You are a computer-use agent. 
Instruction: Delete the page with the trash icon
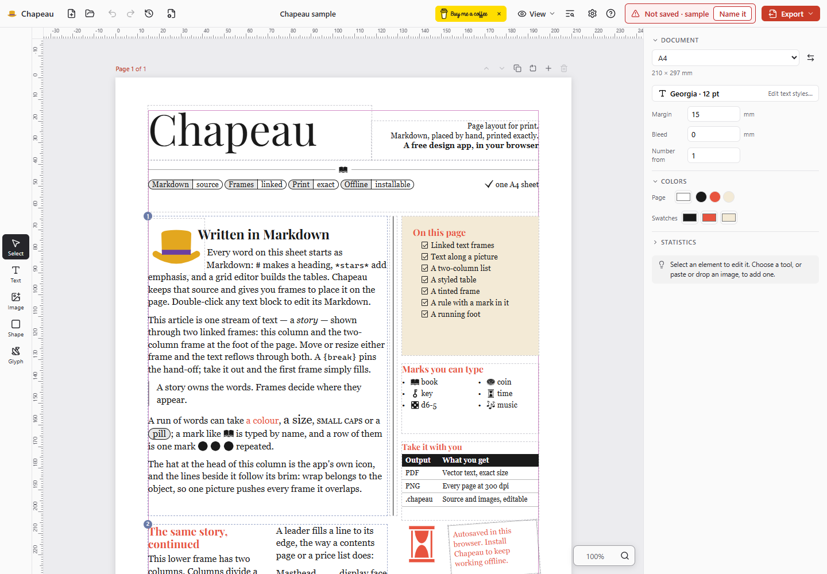564,68
